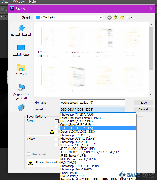Click the Save button
157x180 pixels.
click(143, 102)
